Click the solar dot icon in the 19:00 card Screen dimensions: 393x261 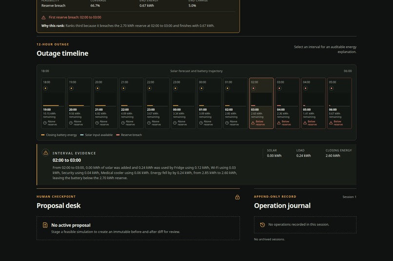tap(71, 88)
